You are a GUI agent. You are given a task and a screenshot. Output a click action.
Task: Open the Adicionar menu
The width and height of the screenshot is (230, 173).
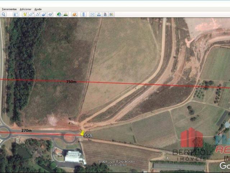pos(26,9)
